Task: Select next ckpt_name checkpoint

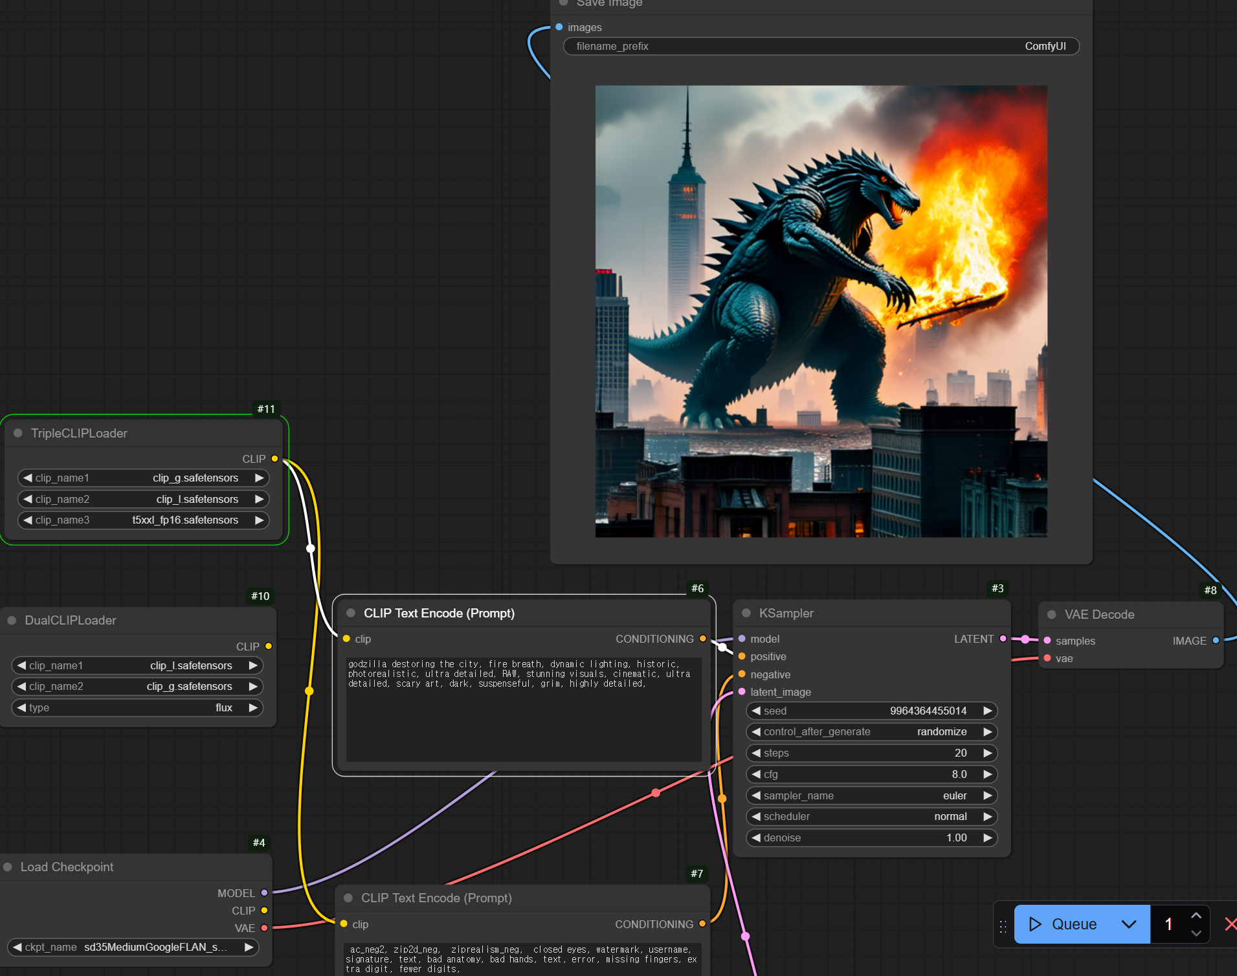Action: click(249, 947)
